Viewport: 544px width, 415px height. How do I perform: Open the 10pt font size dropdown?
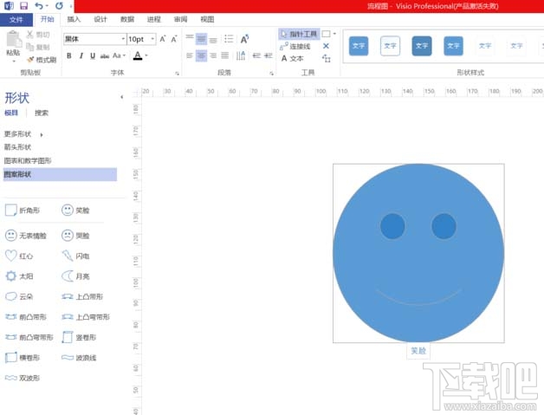[x=152, y=39]
